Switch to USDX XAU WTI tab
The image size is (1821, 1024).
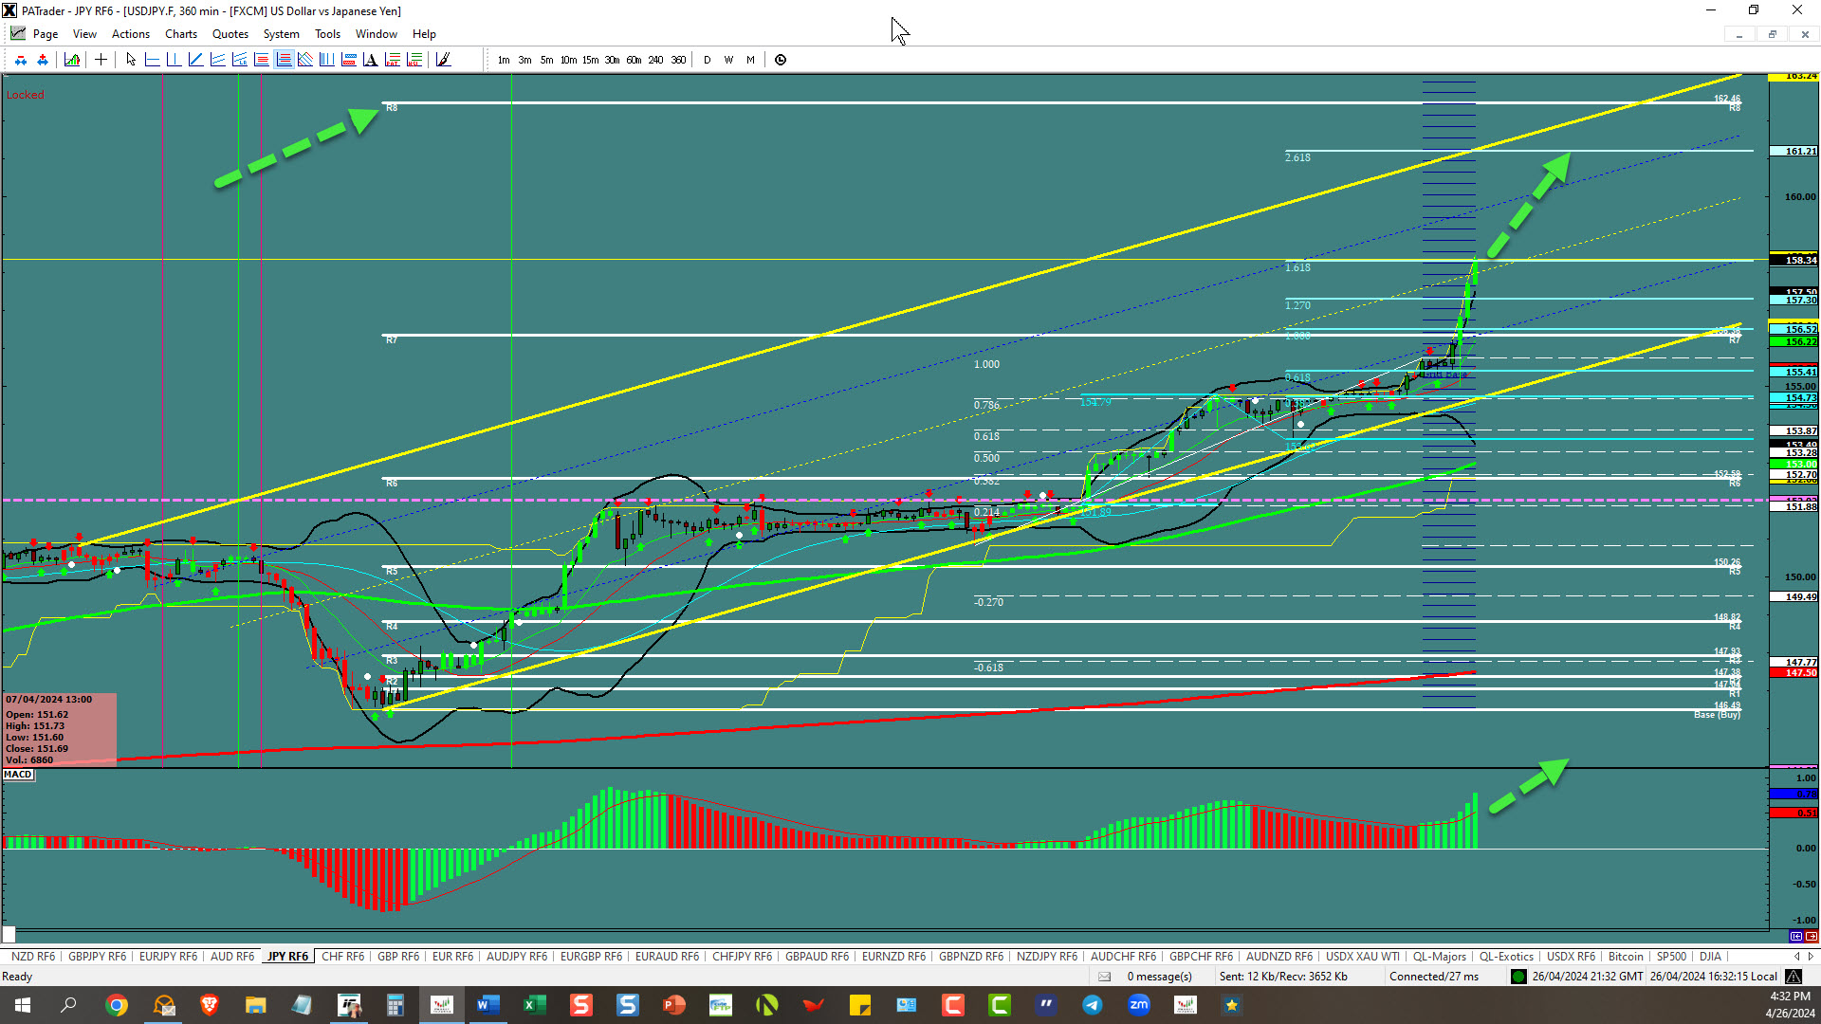pyautogui.click(x=1363, y=957)
